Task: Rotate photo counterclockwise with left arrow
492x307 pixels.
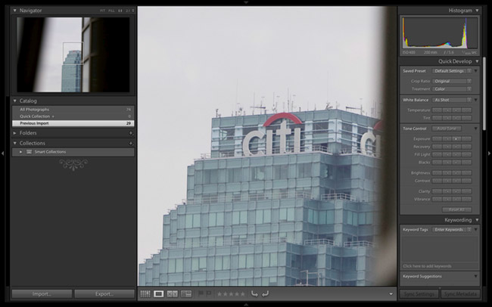Action: (254, 294)
